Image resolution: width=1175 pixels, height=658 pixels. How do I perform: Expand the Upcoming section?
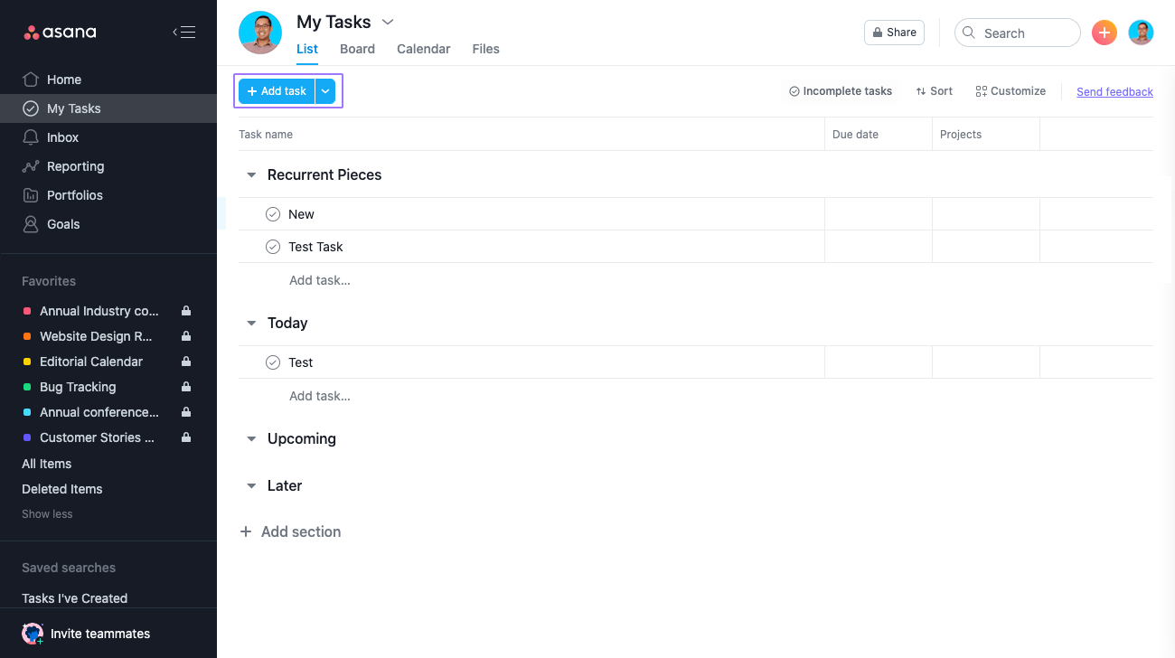pos(250,438)
